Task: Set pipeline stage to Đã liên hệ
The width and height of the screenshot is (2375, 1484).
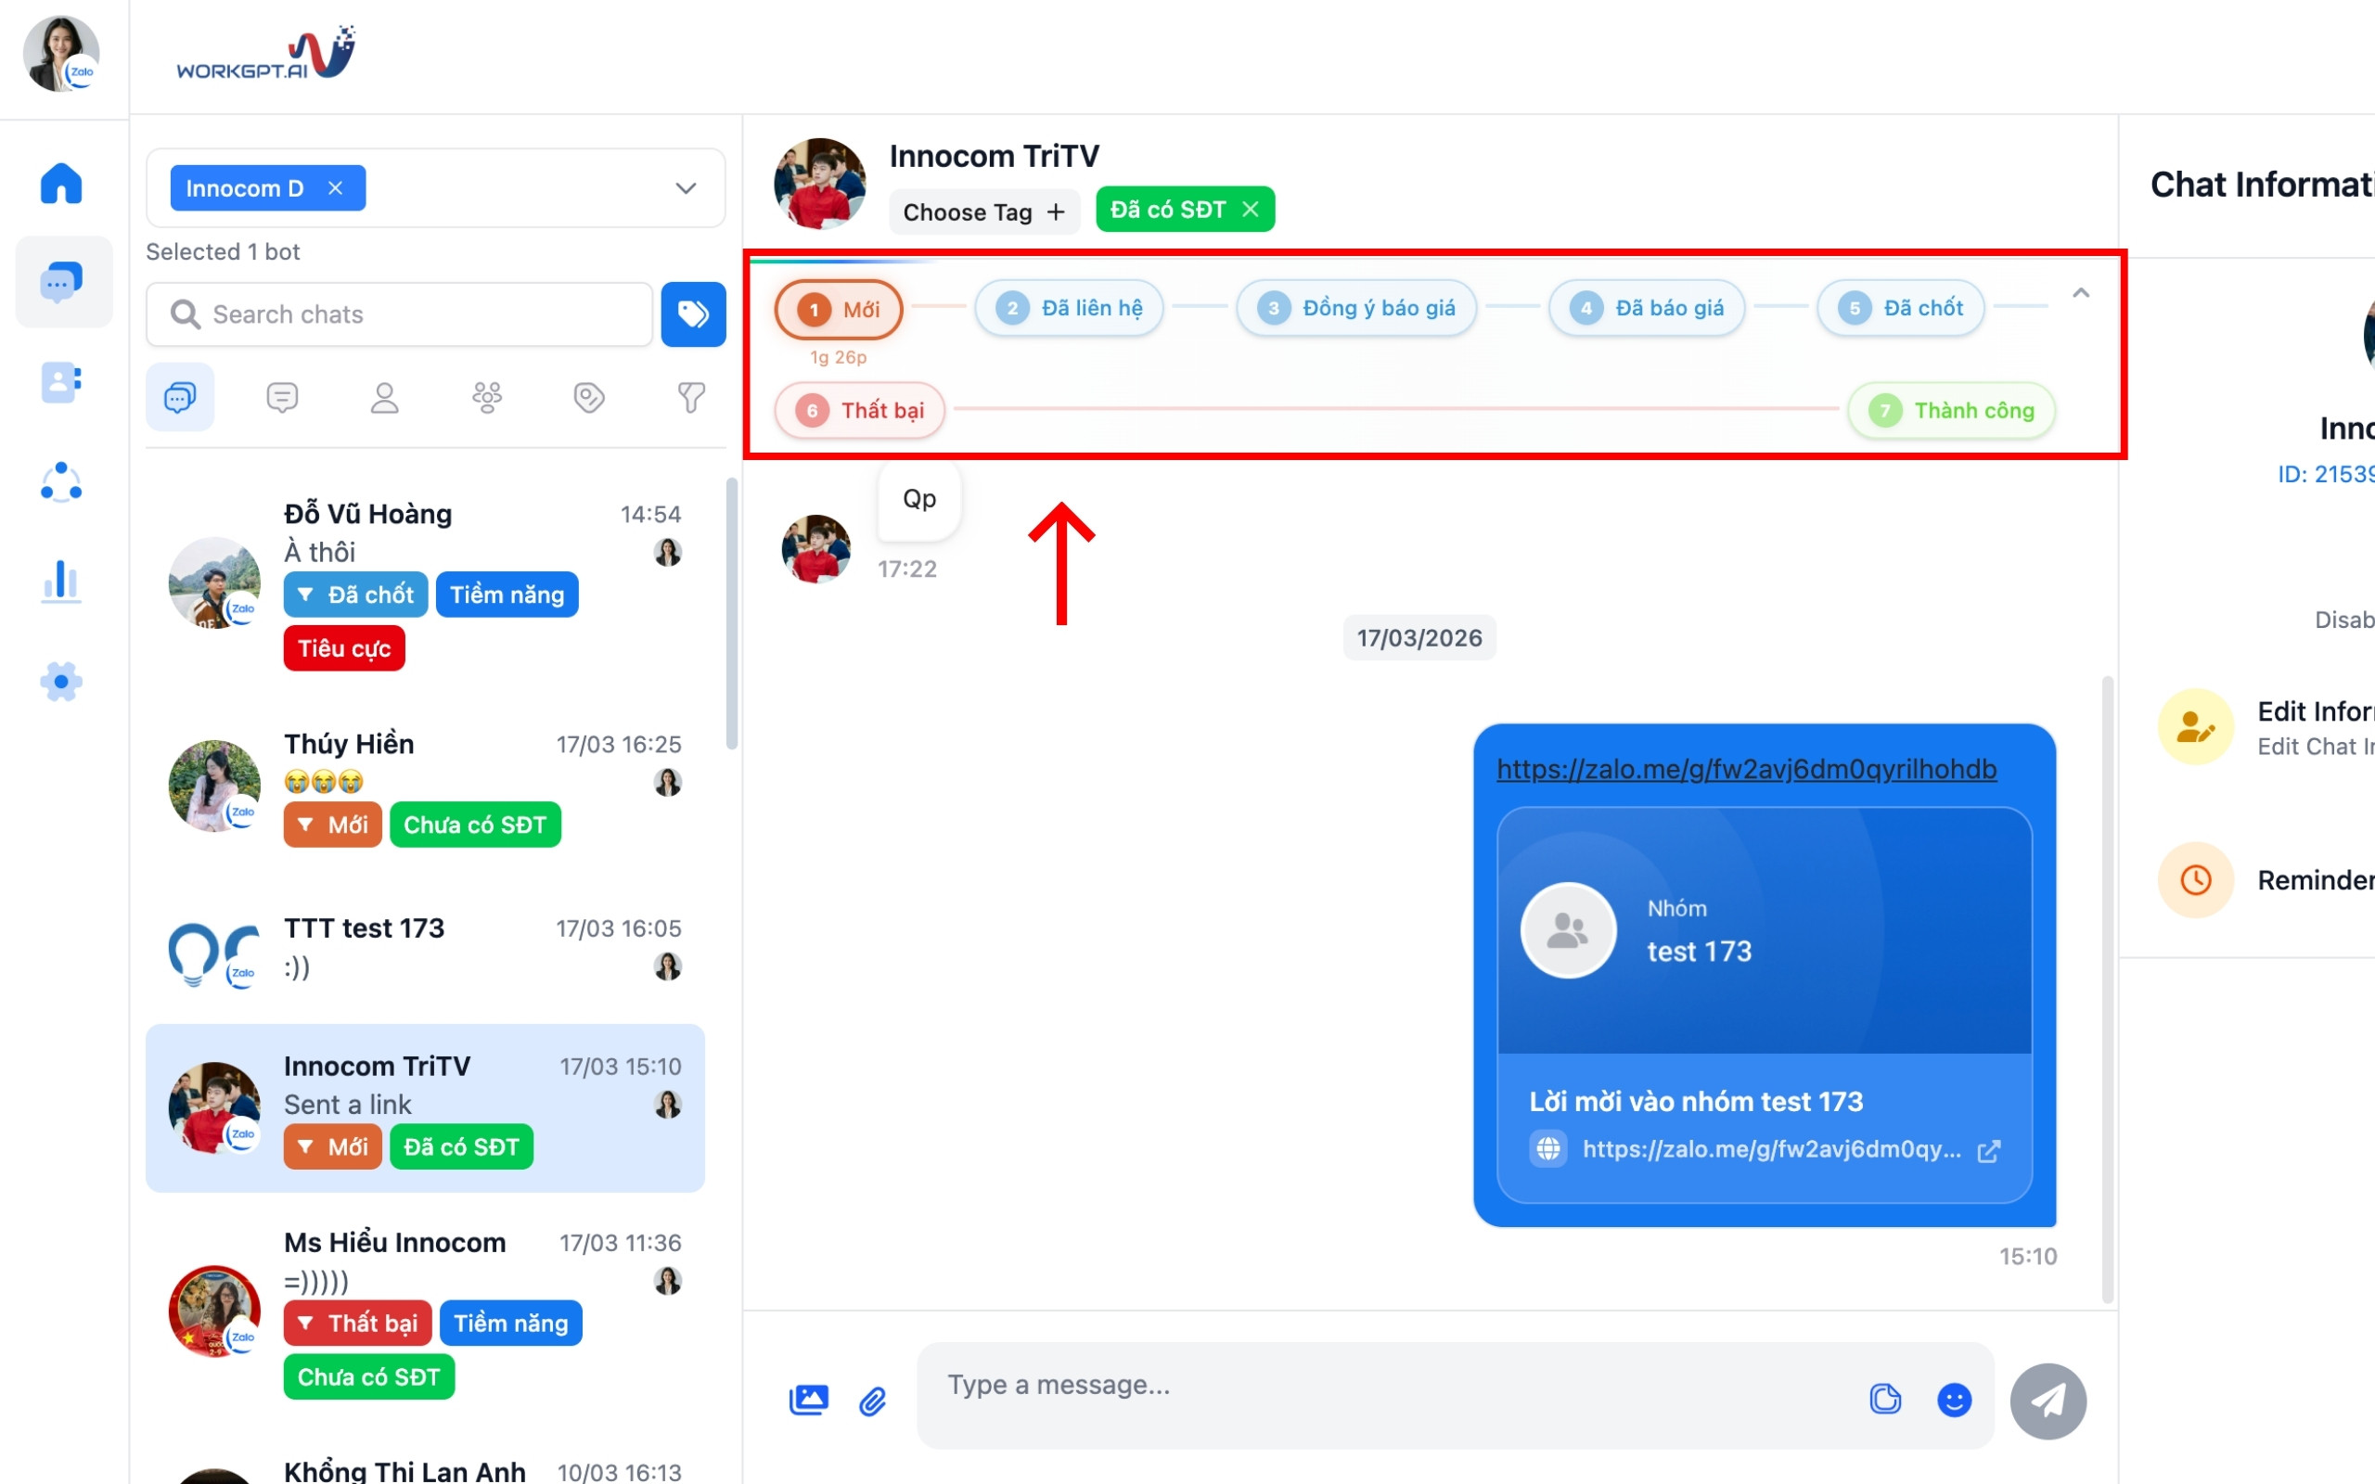Action: [1070, 308]
